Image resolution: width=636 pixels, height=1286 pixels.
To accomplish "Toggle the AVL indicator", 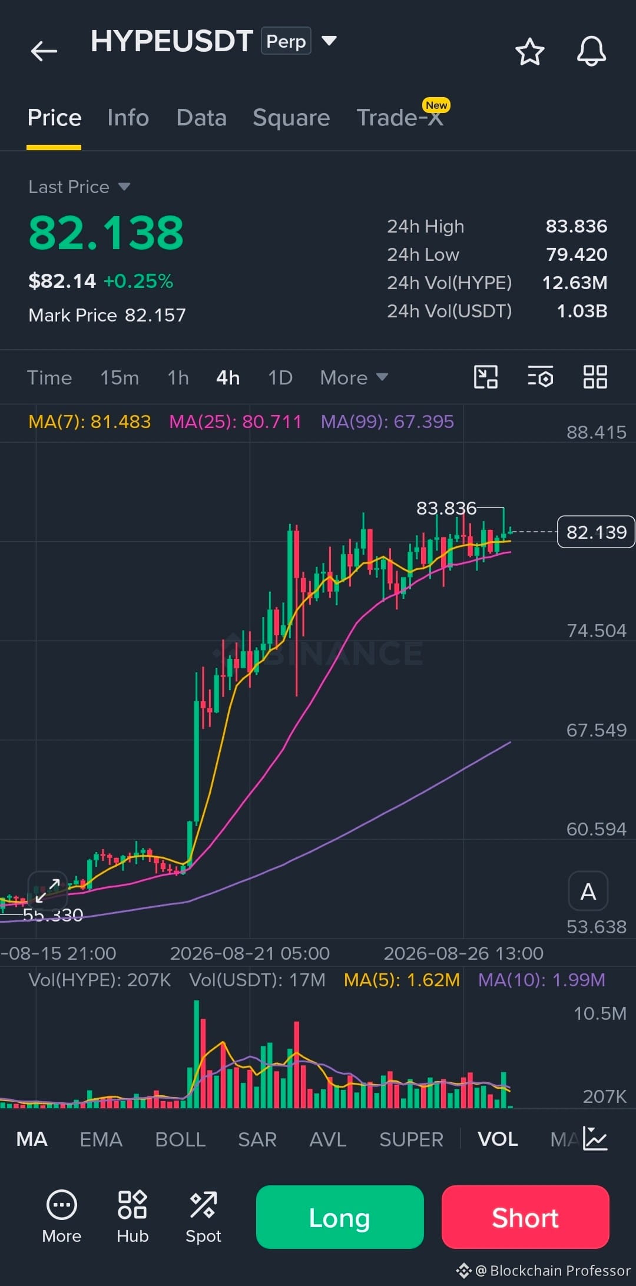I will pos(328,1139).
